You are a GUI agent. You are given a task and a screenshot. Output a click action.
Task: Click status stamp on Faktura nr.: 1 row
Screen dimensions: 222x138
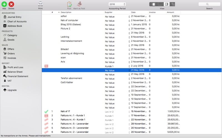tap(46, 116)
